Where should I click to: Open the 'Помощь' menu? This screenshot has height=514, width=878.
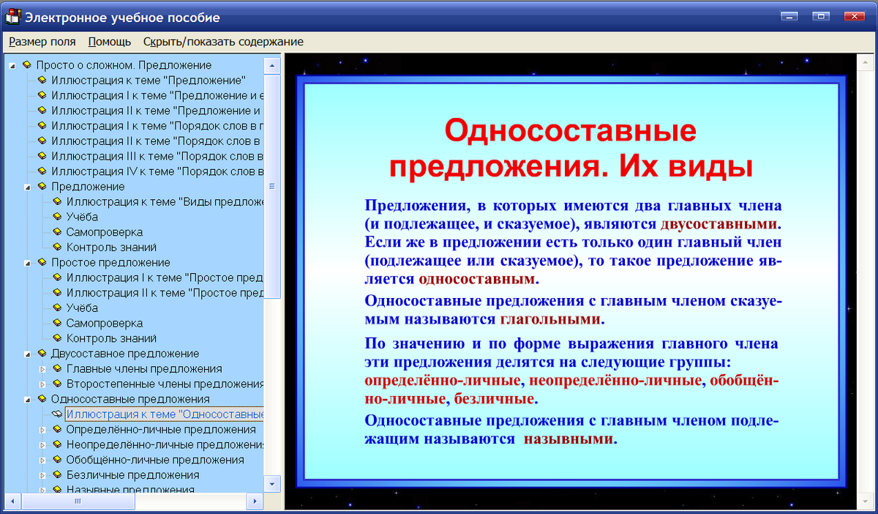click(108, 42)
